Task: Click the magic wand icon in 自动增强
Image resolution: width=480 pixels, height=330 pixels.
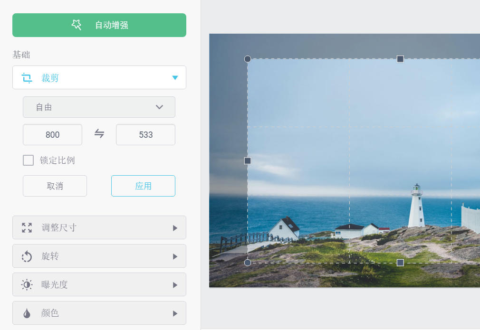Action: coord(77,25)
